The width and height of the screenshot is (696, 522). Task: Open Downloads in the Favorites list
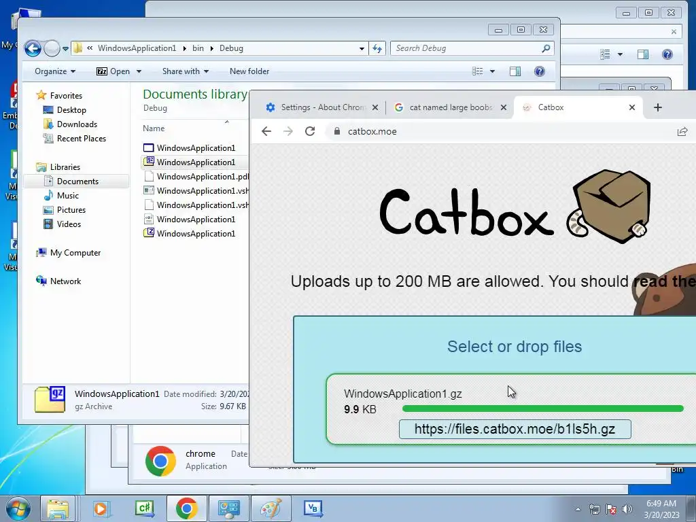point(76,124)
